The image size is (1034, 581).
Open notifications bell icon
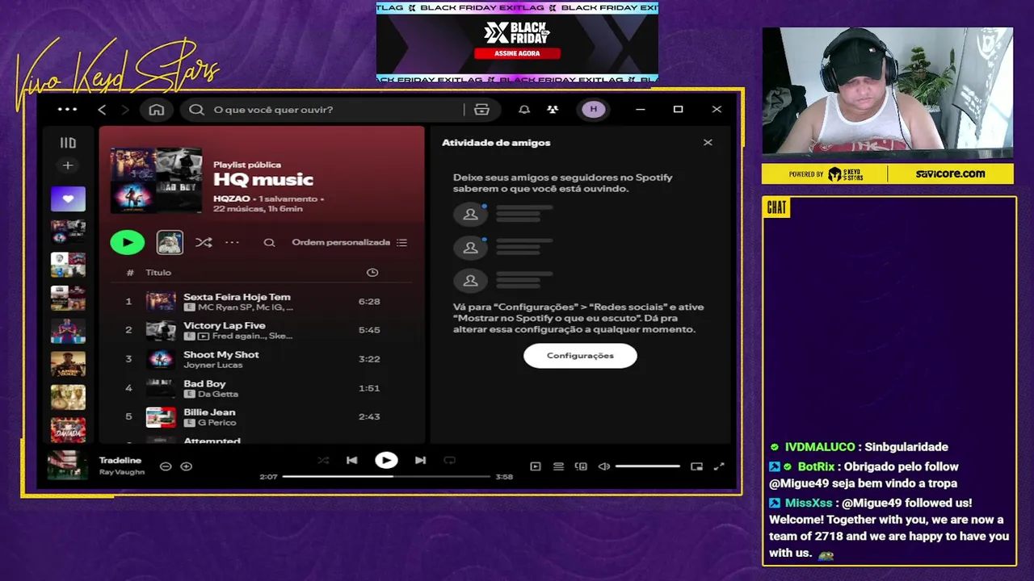(x=524, y=110)
